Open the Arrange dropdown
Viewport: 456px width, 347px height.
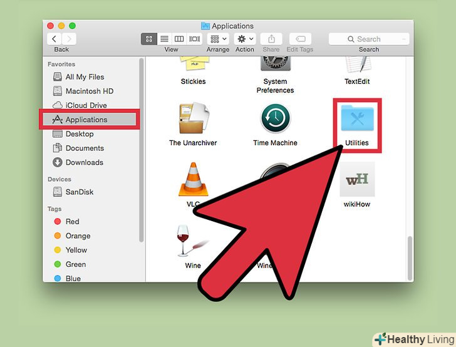pyautogui.click(x=218, y=39)
